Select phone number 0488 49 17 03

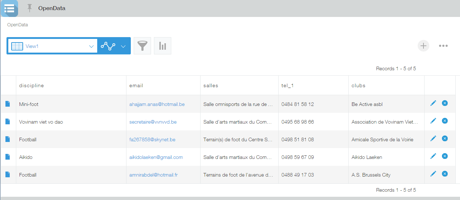click(297, 175)
